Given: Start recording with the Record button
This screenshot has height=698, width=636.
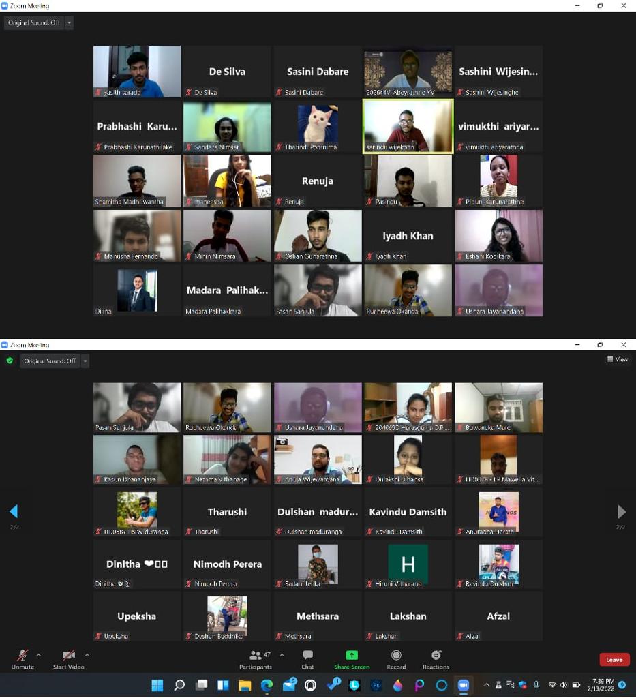Looking at the screenshot, I should pos(396,658).
